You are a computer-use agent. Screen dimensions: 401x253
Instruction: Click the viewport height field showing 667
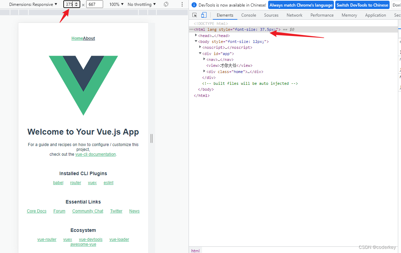click(94, 4)
